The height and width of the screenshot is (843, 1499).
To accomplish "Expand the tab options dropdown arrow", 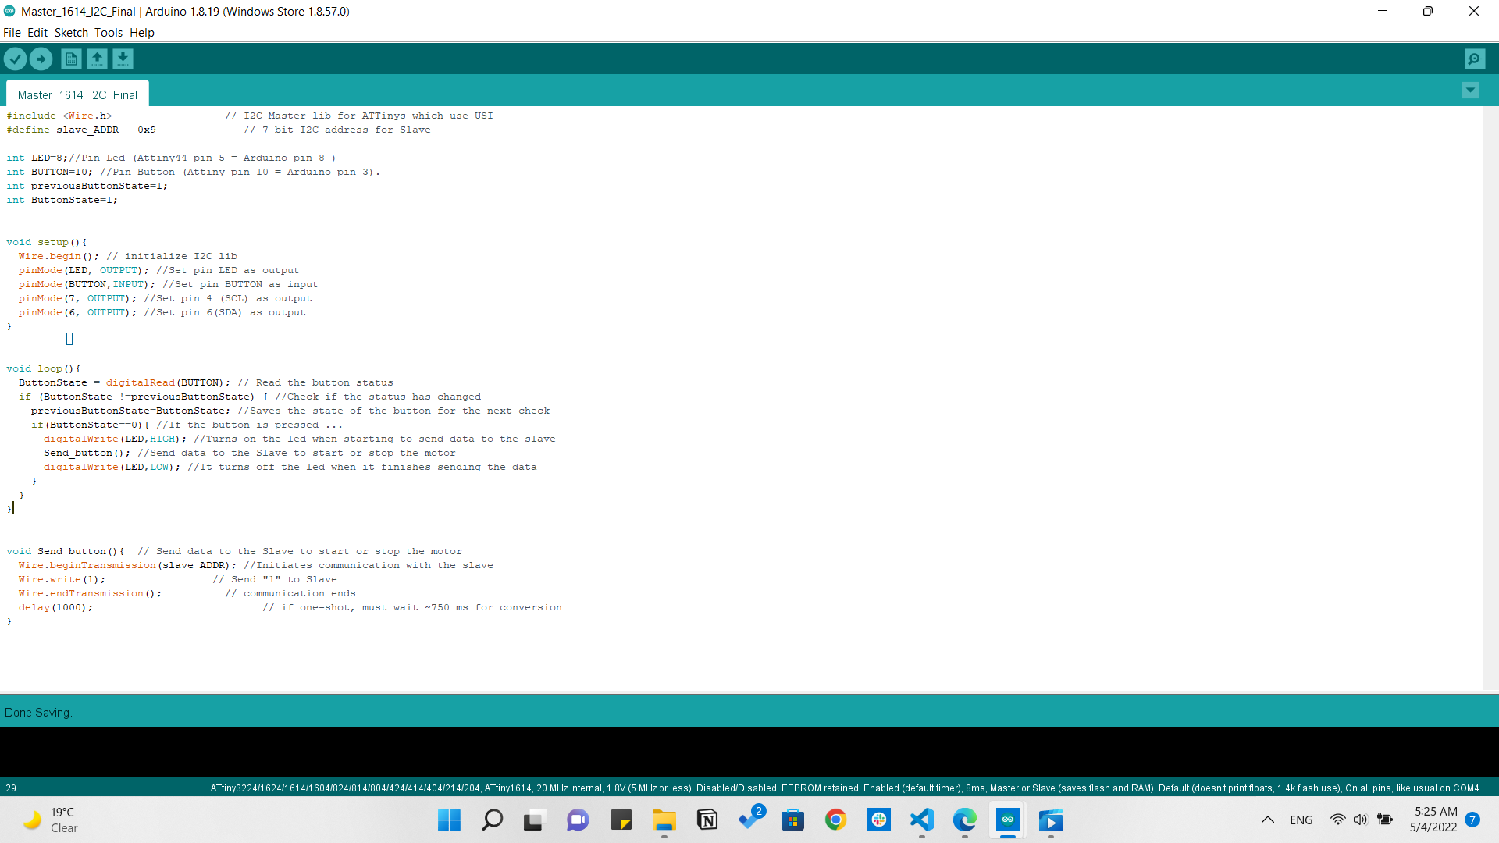I will coord(1470,91).
